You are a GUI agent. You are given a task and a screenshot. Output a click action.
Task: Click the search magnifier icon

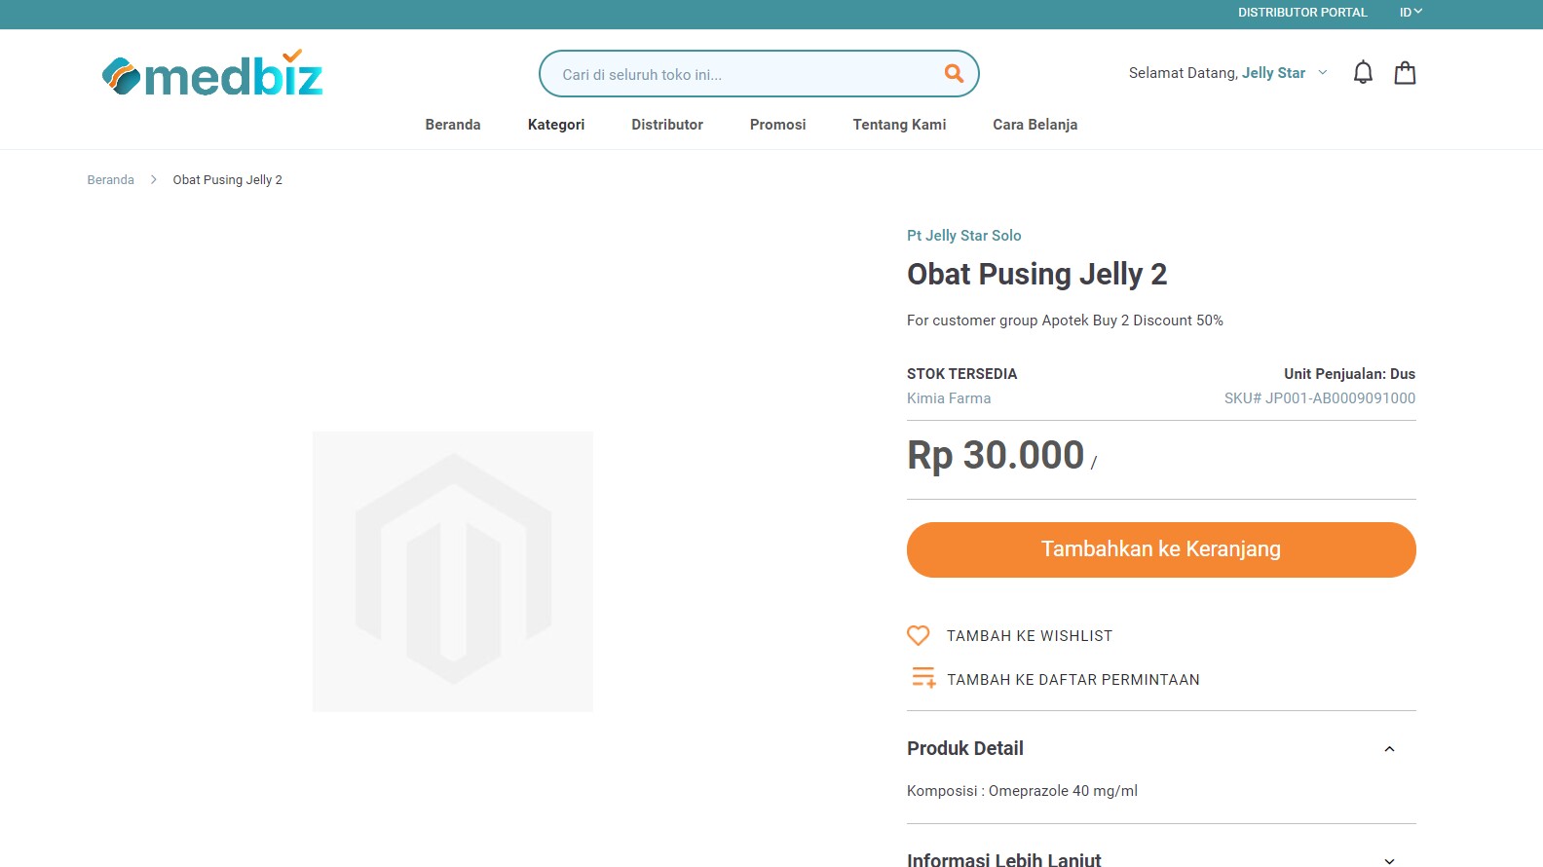click(952, 73)
